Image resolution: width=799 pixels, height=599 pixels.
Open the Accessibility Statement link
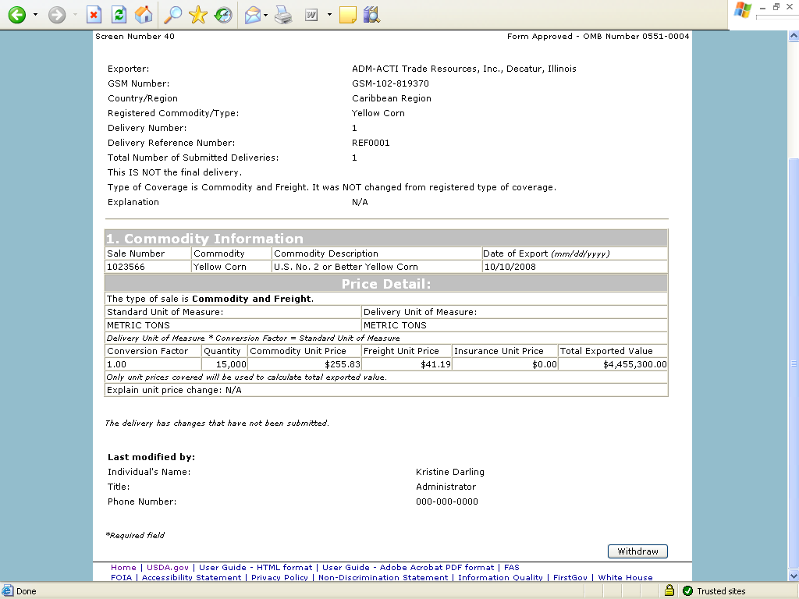click(x=192, y=578)
